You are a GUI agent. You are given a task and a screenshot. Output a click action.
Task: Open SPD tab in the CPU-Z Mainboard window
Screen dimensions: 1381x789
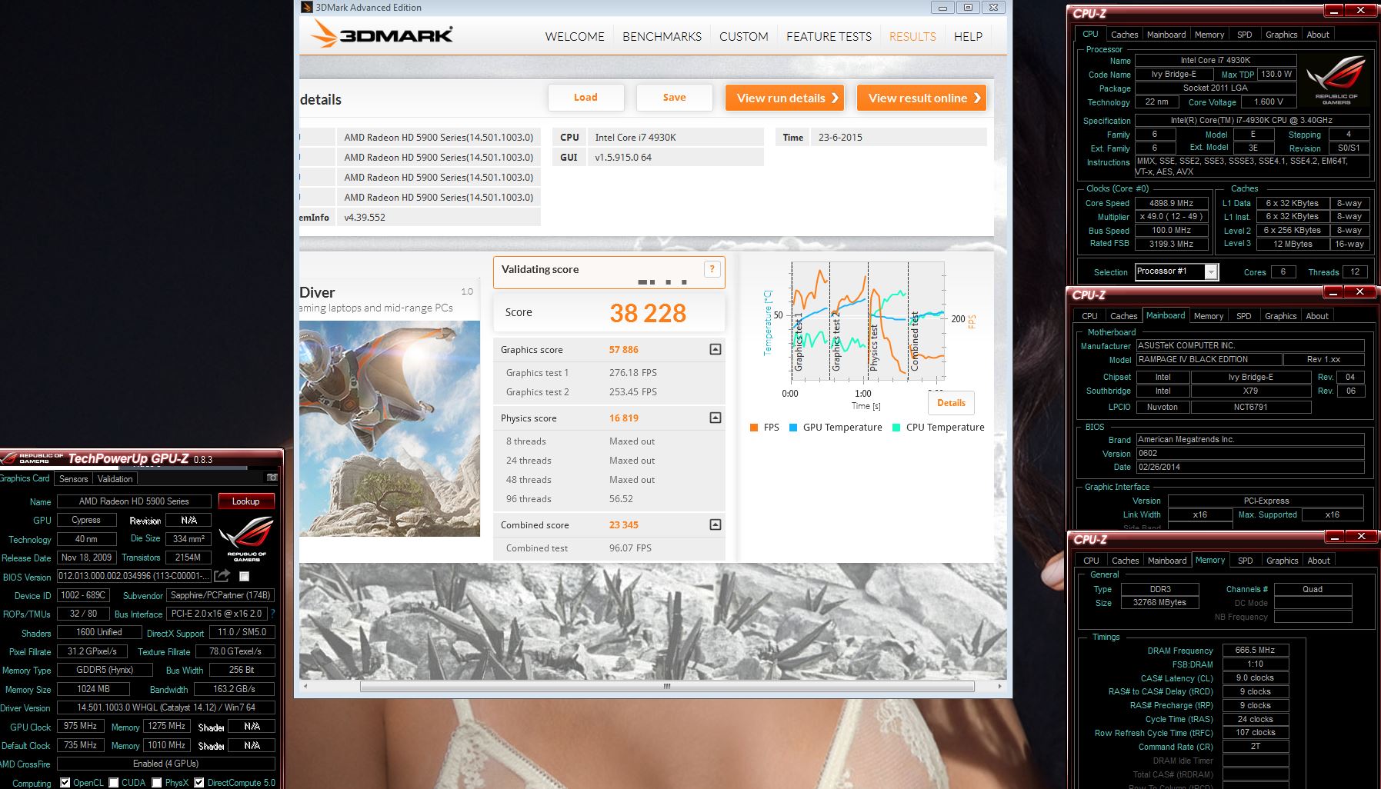pyautogui.click(x=1243, y=316)
